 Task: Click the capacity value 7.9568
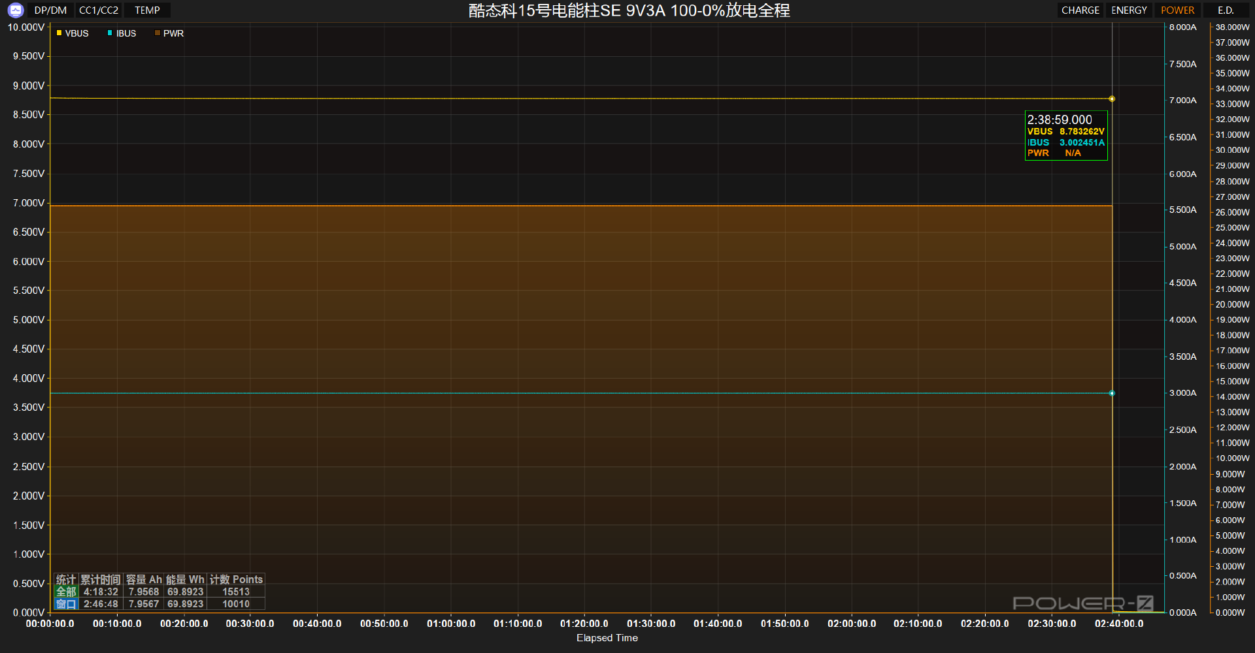click(144, 592)
